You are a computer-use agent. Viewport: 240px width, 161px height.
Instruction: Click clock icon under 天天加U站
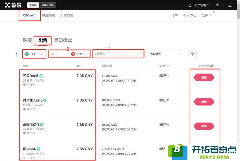pyautogui.click(x=24, y=85)
